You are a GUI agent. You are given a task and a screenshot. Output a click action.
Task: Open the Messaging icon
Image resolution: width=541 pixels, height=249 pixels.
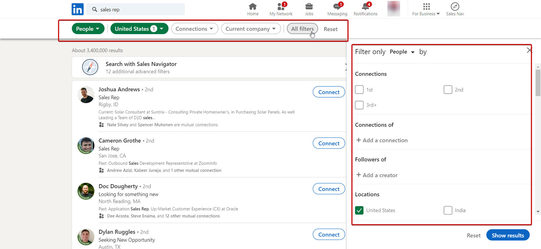point(337,6)
